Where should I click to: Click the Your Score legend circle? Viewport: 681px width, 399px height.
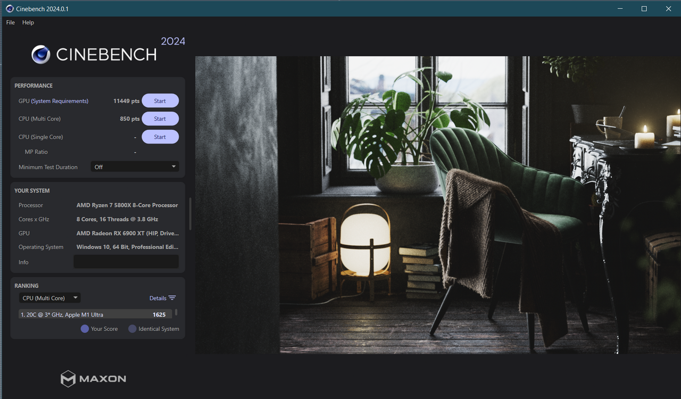[85, 329]
